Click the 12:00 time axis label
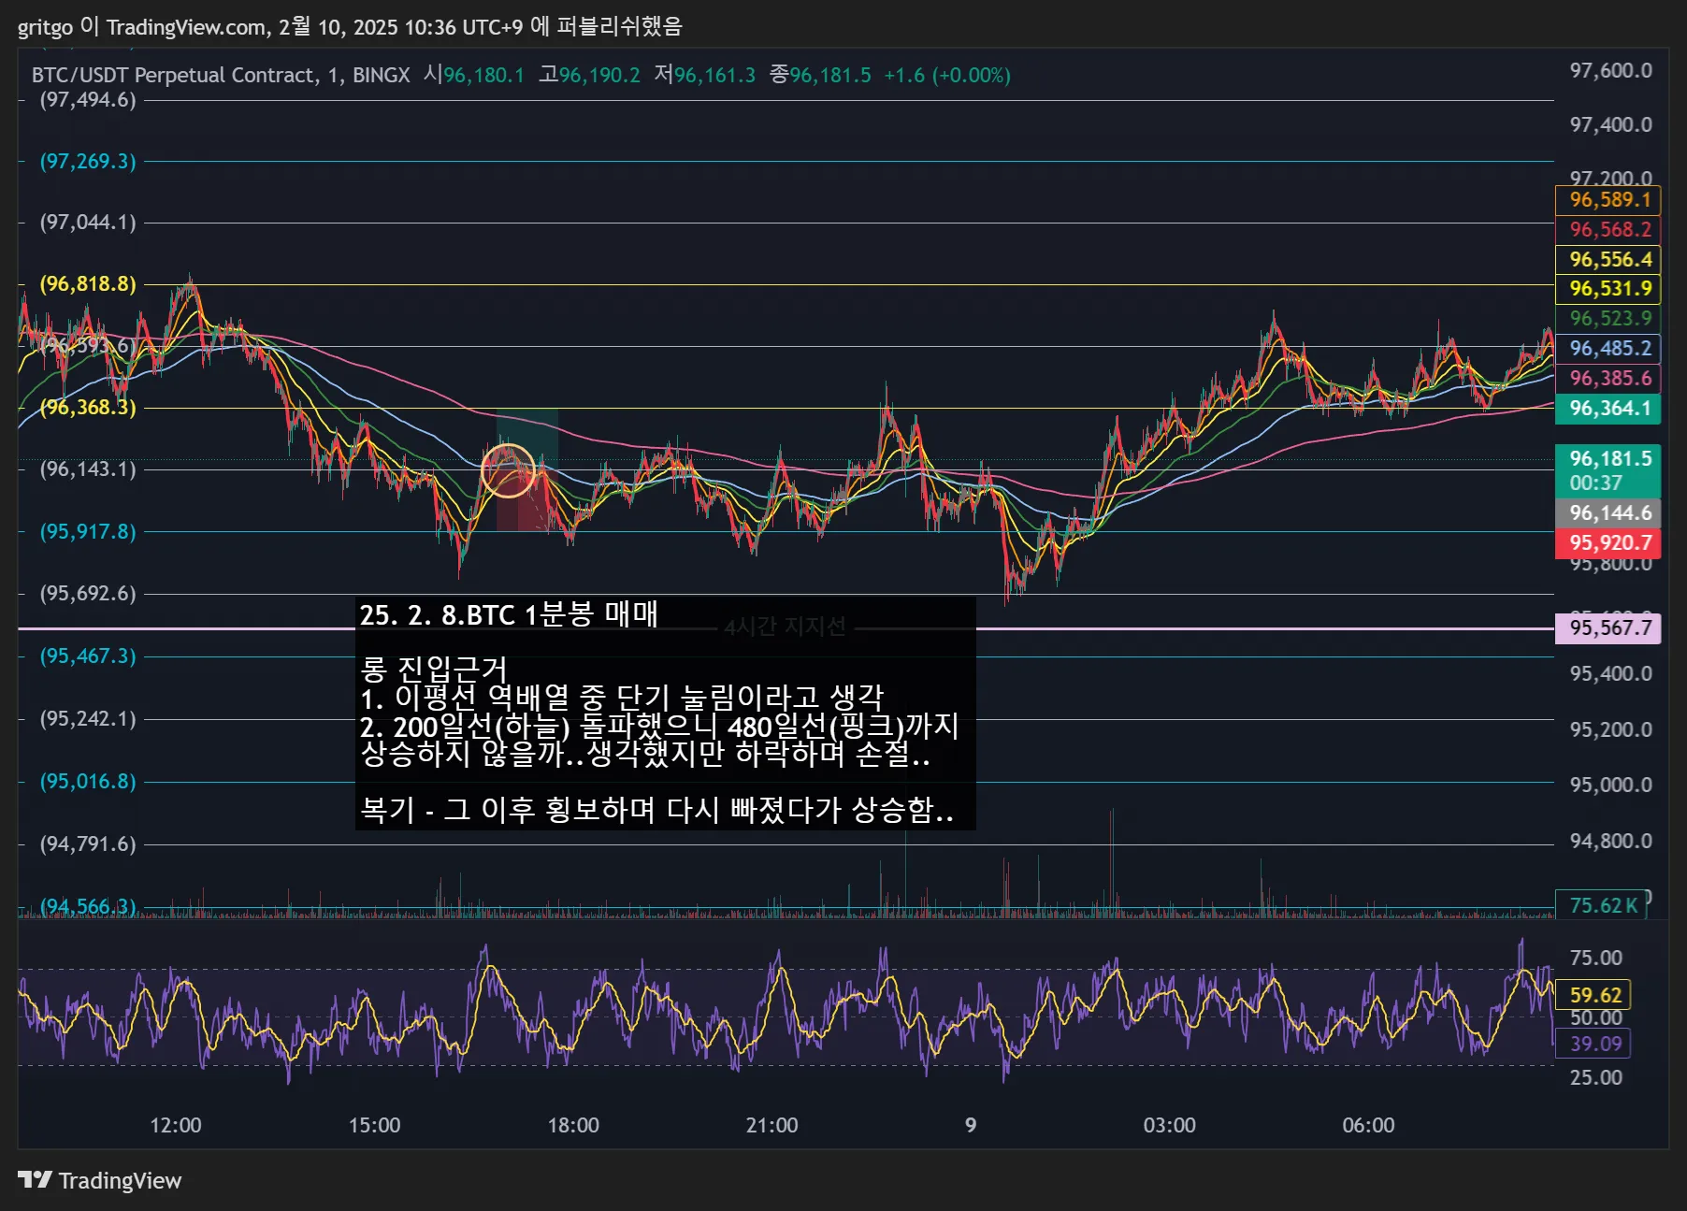The image size is (1687, 1211). pos(176,1126)
